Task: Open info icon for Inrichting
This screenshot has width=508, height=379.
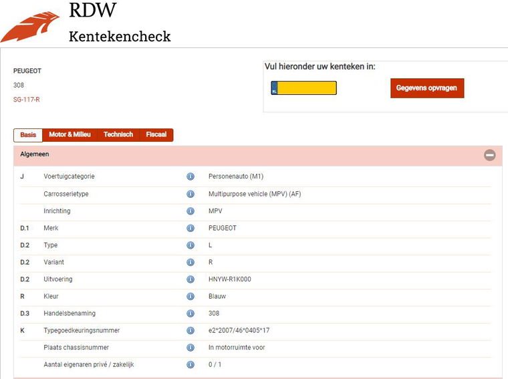Action: point(190,211)
